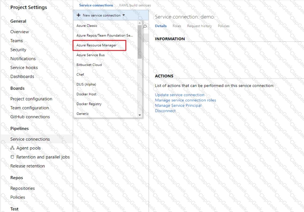Open Release retention settings
Viewport: 304px width, 212px height.
click(x=28, y=166)
